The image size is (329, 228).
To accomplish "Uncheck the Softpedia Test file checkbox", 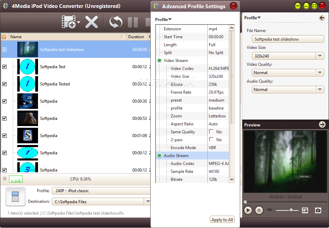I will [x=4, y=67].
